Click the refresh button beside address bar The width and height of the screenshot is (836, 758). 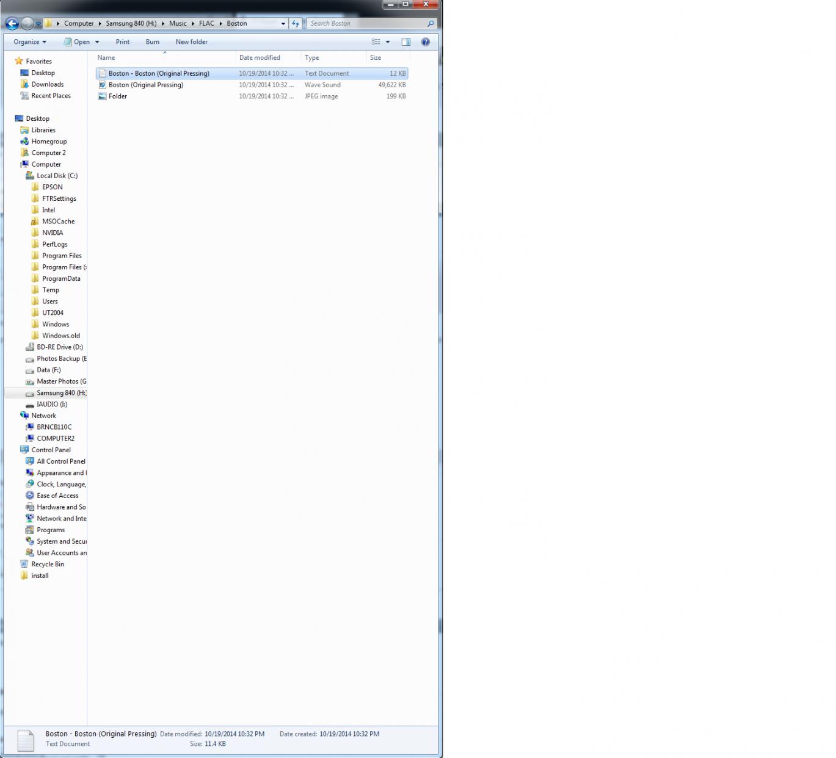pyautogui.click(x=296, y=24)
